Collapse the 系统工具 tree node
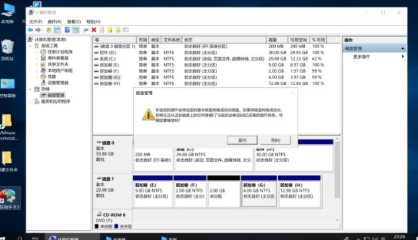The height and width of the screenshot is (240, 418). click(30, 45)
